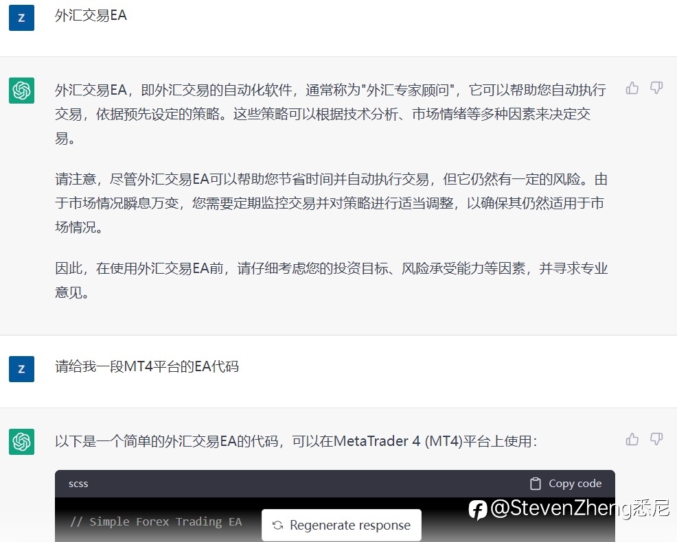Click the code comment "// Simple Forex Trading EA"
677x542 pixels.
[x=156, y=521]
